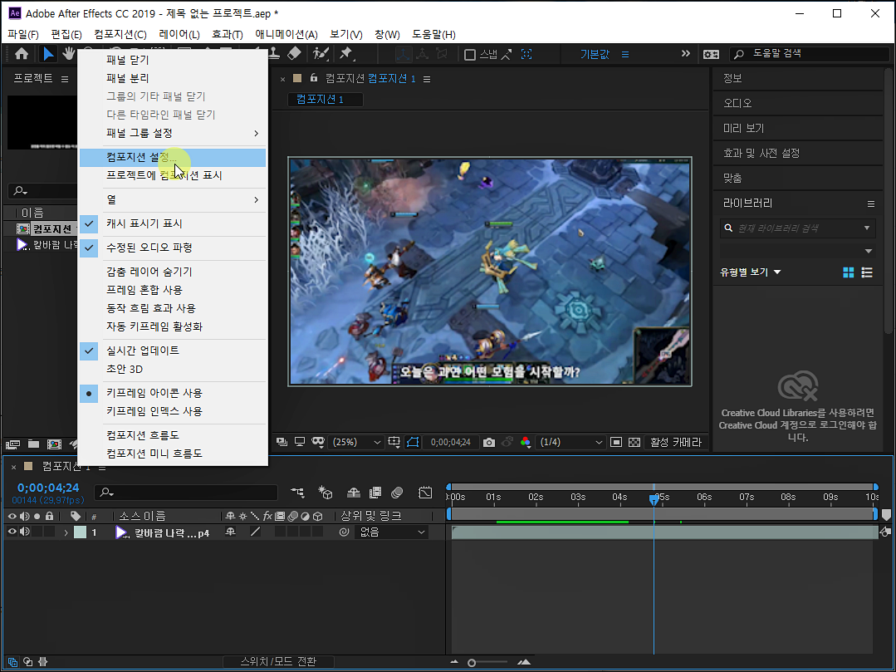Click the hide shy layers icon in timeline

(x=354, y=492)
